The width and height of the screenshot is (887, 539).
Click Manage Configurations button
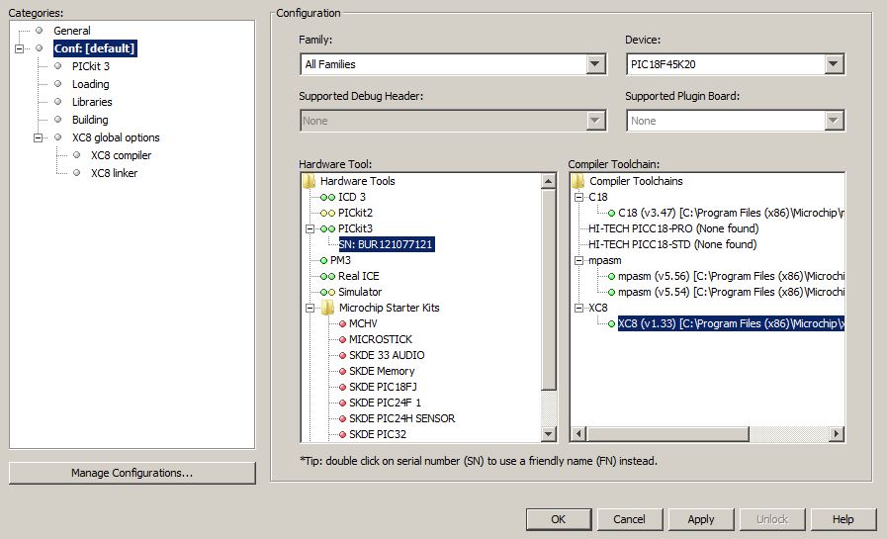click(x=132, y=473)
